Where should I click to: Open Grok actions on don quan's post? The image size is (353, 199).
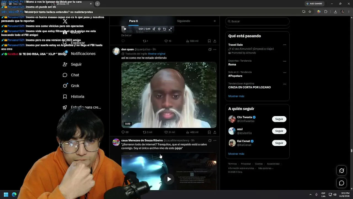click(210, 49)
